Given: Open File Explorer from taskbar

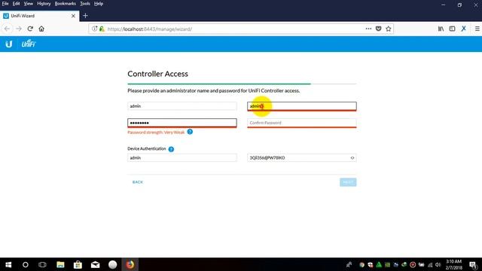Looking at the screenshot, I should click(x=60, y=264).
